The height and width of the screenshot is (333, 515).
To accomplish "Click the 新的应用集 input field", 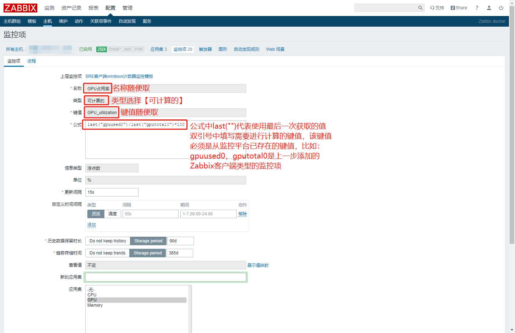I will (166, 277).
